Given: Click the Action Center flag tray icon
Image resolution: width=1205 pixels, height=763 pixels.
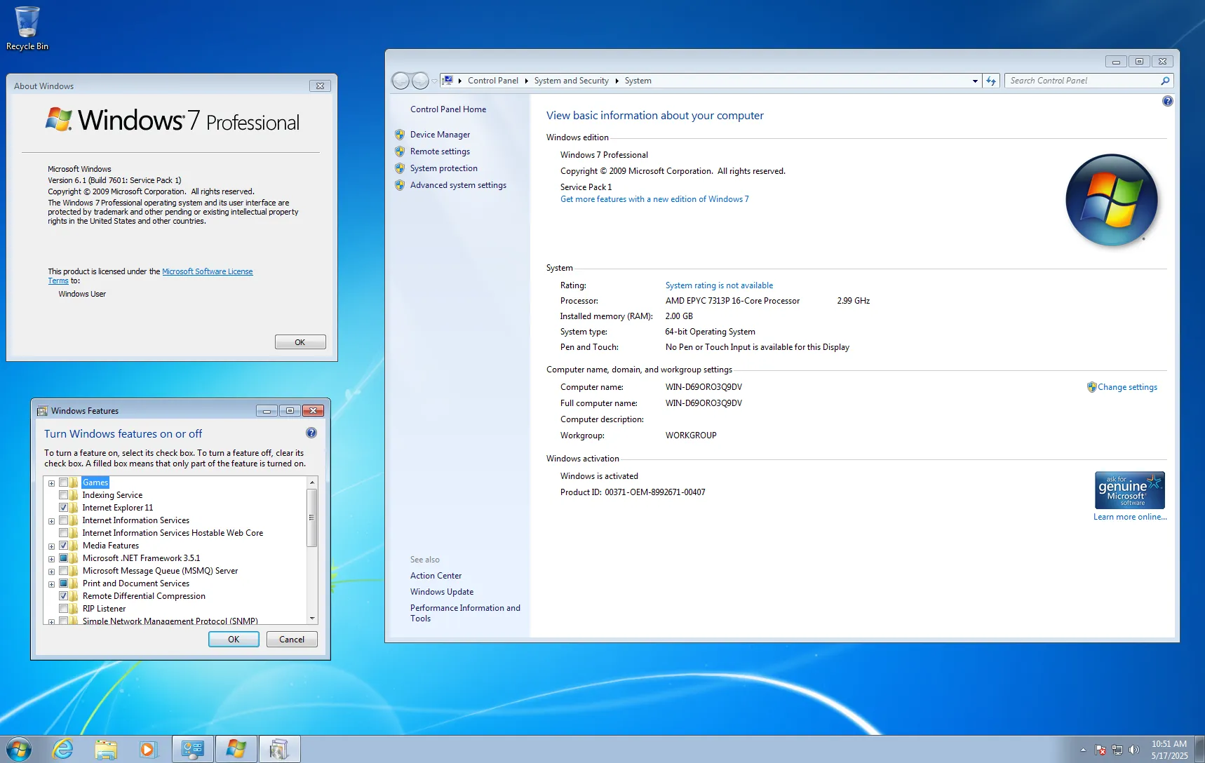Looking at the screenshot, I should 1100,750.
